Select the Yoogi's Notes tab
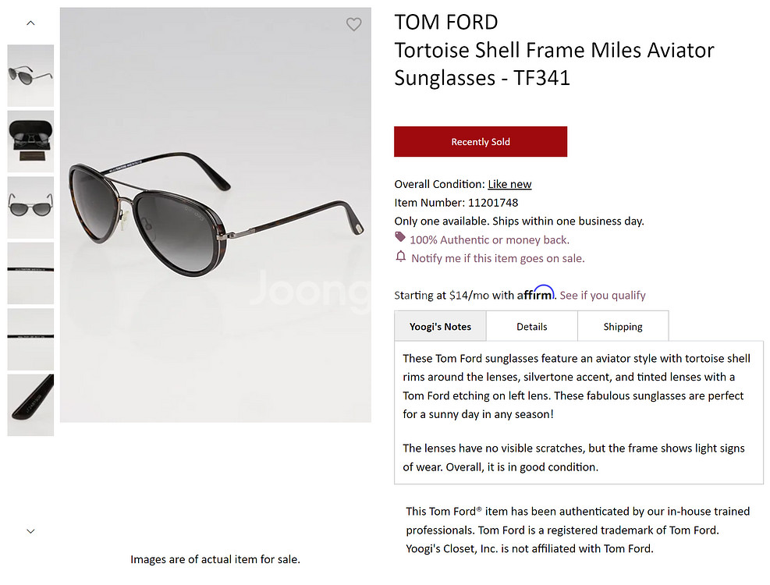Viewport: 770px width, 585px height. tap(440, 326)
